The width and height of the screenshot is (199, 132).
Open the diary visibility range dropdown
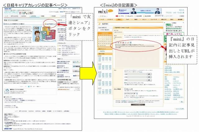click(131, 94)
